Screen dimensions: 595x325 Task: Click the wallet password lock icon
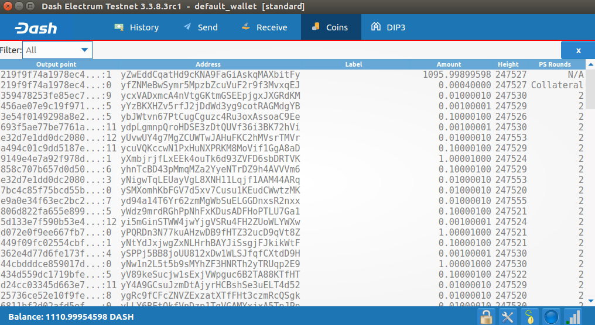click(x=486, y=317)
